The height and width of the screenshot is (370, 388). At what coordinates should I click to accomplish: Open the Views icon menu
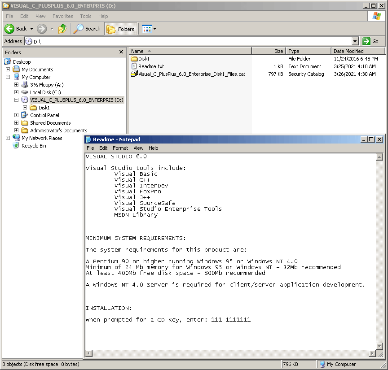(147, 29)
